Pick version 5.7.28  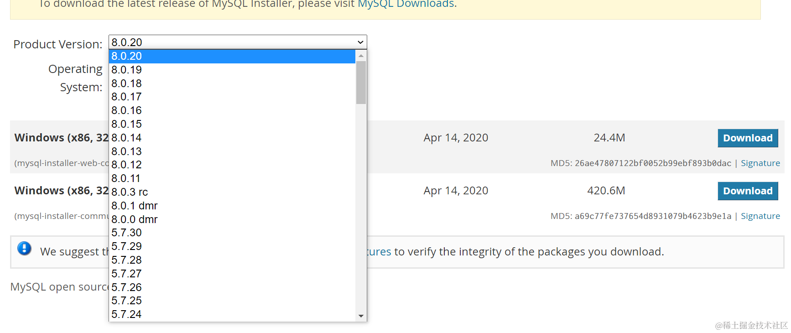(232, 260)
